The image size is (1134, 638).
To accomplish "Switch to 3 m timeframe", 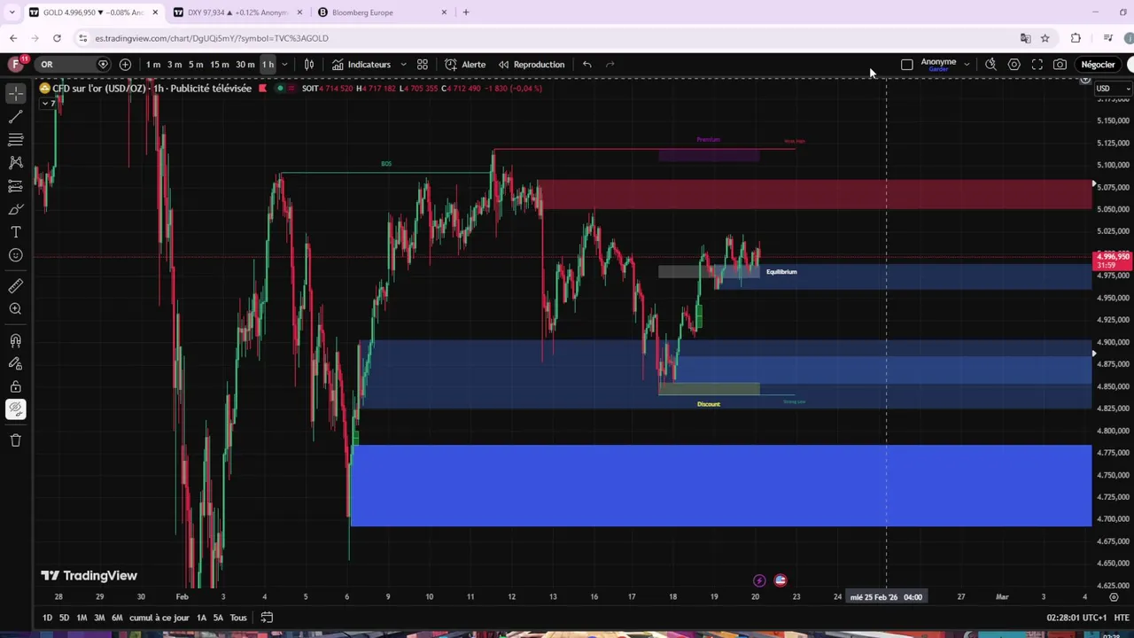I will [175, 64].
